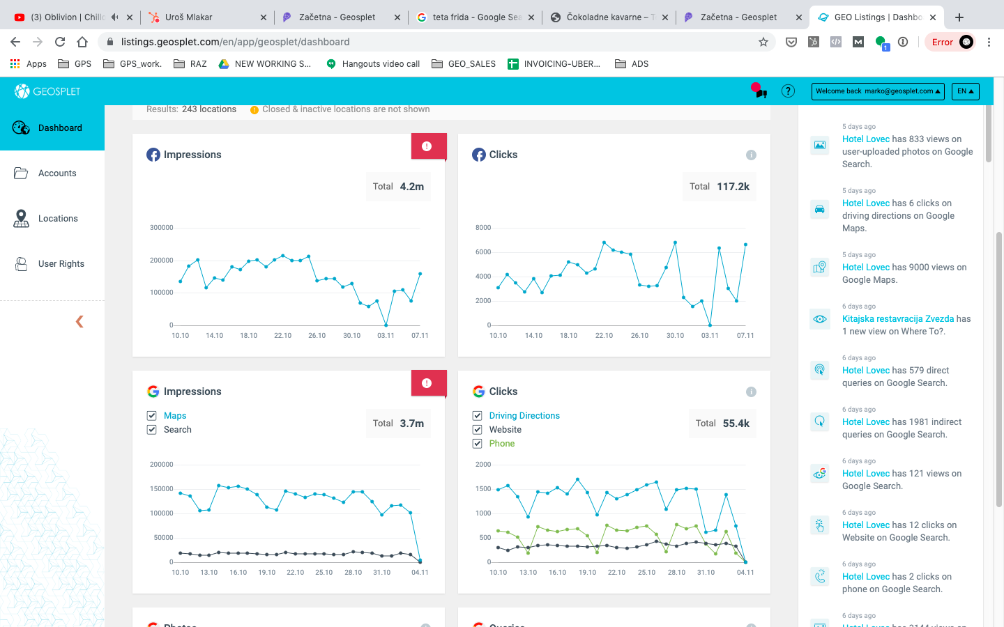Image resolution: width=1004 pixels, height=627 pixels.
Task: Open the Hangouts video call bookmark
Action: (x=373, y=64)
